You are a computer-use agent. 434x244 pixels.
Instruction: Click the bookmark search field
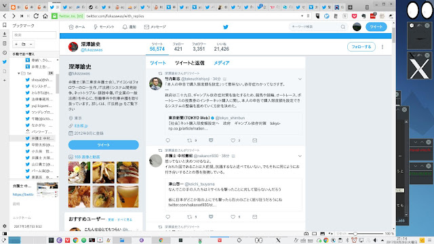[35, 35]
